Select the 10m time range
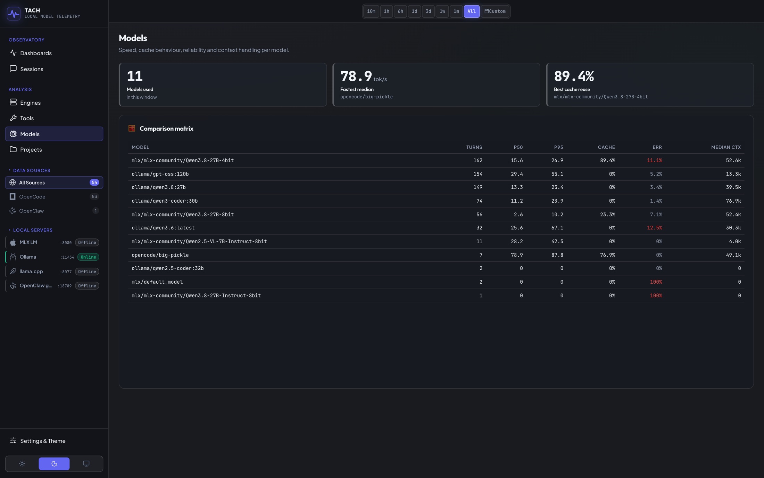This screenshot has height=478, width=764. (371, 11)
